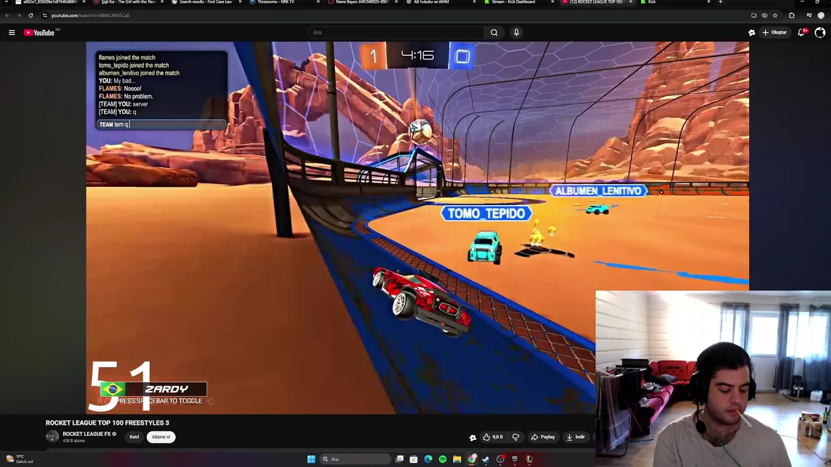Open Task View on the taskbar

click(x=400, y=459)
